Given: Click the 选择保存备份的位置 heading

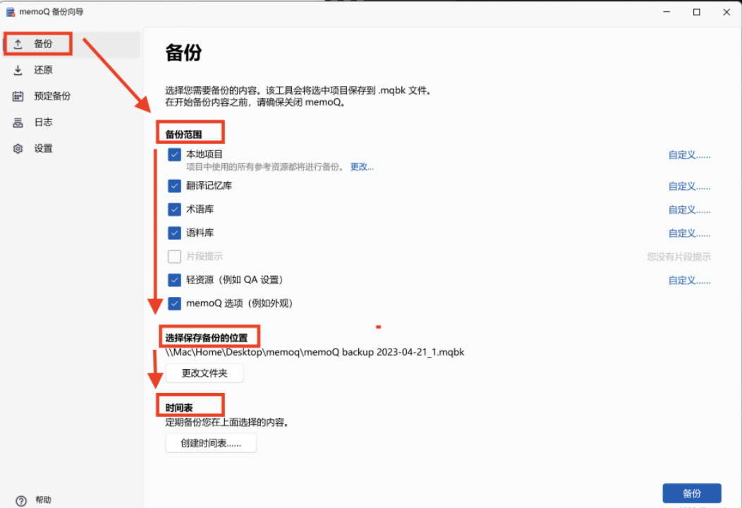Looking at the screenshot, I should (207, 337).
